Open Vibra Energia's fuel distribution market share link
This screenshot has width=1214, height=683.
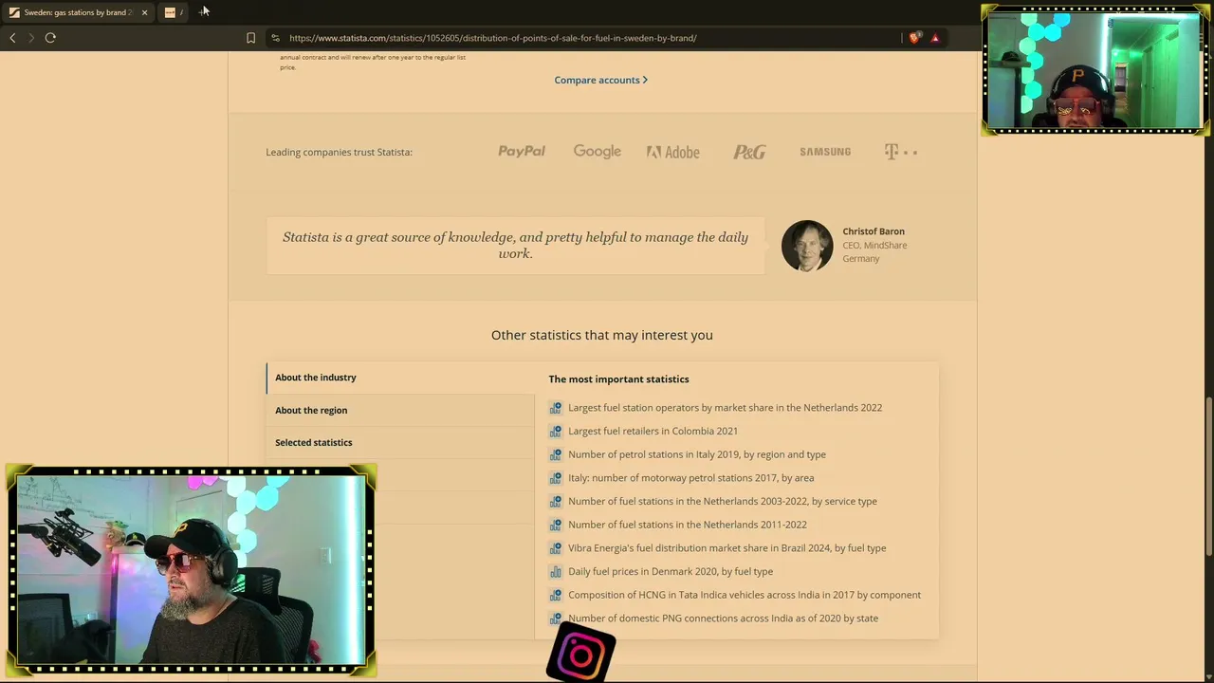[727, 548]
